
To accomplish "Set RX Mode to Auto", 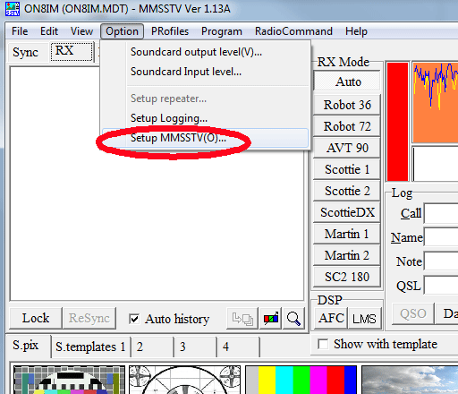I will click(347, 81).
